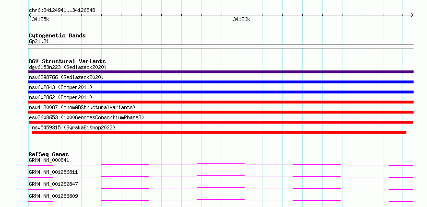
Task: Click the purple dgv6153n223 variant bar
Action: pos(221,72)
